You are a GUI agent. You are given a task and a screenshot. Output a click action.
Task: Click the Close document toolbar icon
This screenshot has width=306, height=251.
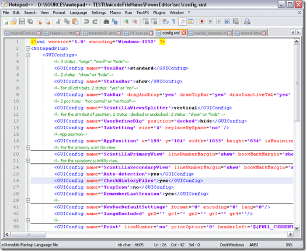39,22
